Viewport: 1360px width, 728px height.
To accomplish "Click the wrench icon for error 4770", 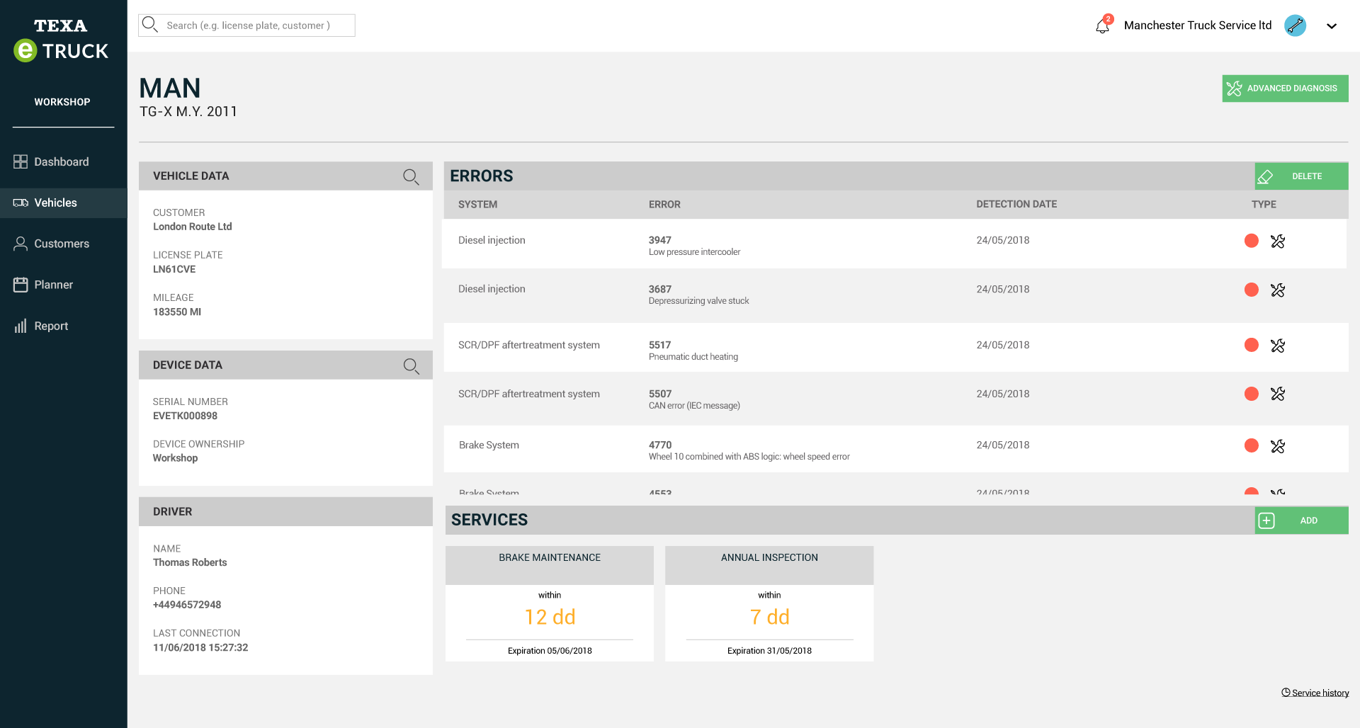I will (x=1278, y=445).
